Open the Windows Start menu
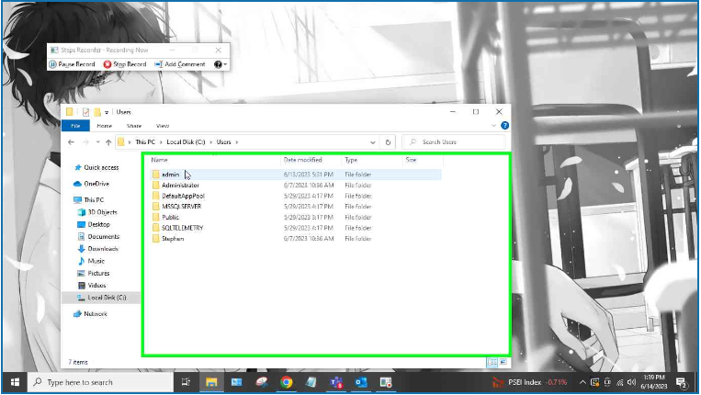 click(15, 382)
